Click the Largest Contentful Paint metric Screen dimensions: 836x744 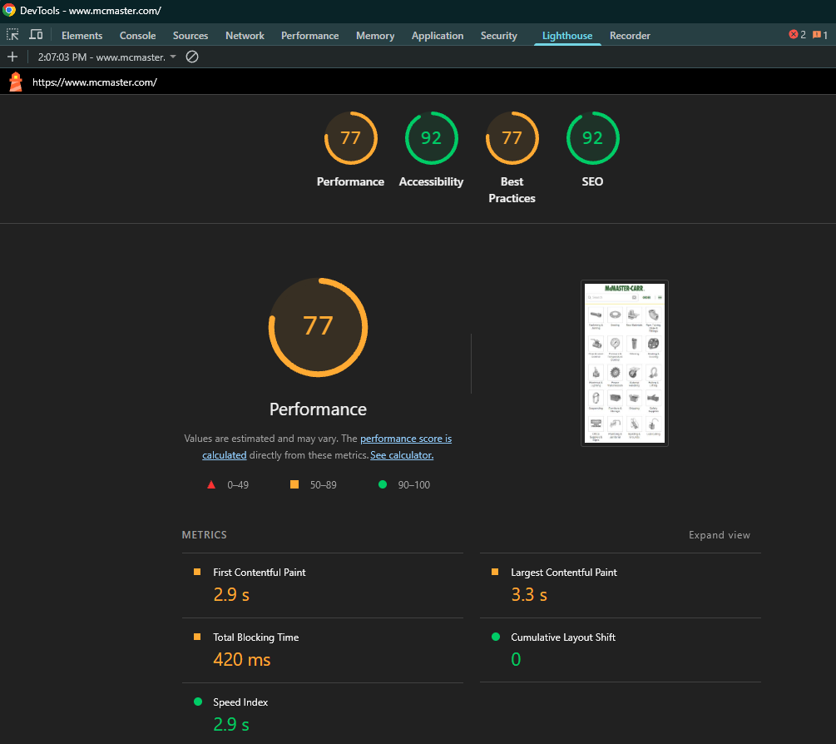coord(620,585)
